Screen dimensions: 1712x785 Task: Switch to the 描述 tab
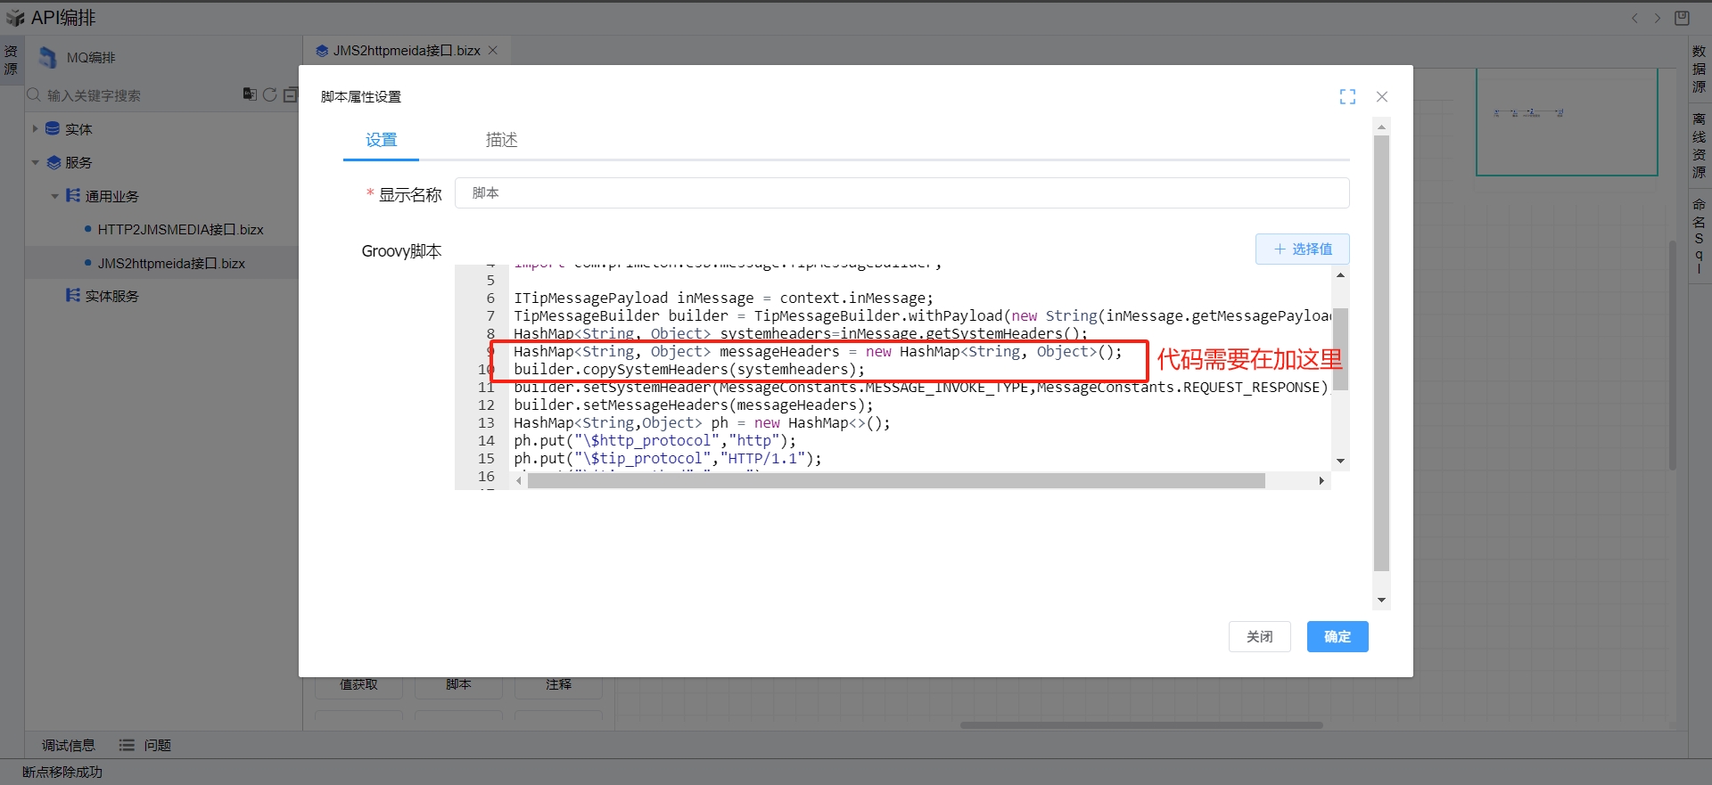[501, 140]
